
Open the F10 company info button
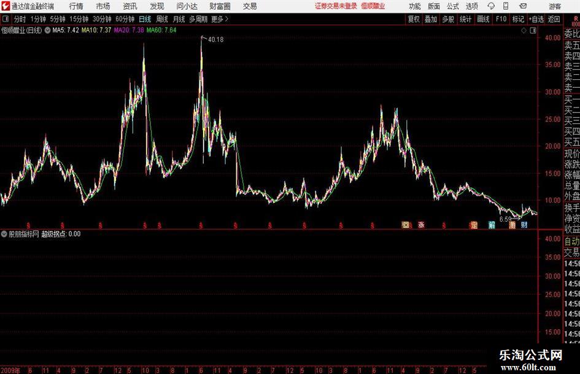pyautogui.click(x=501, y=19)
